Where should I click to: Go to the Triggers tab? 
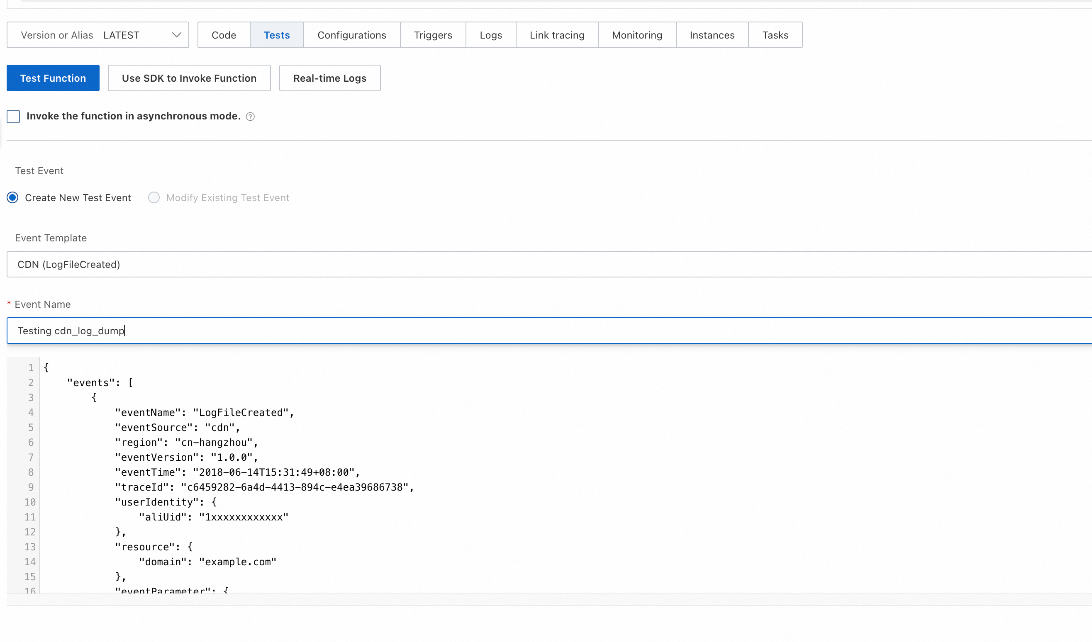coord(432,35)
